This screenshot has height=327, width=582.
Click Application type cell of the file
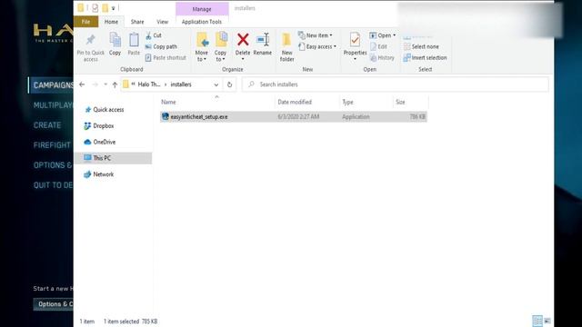[356, 117]
